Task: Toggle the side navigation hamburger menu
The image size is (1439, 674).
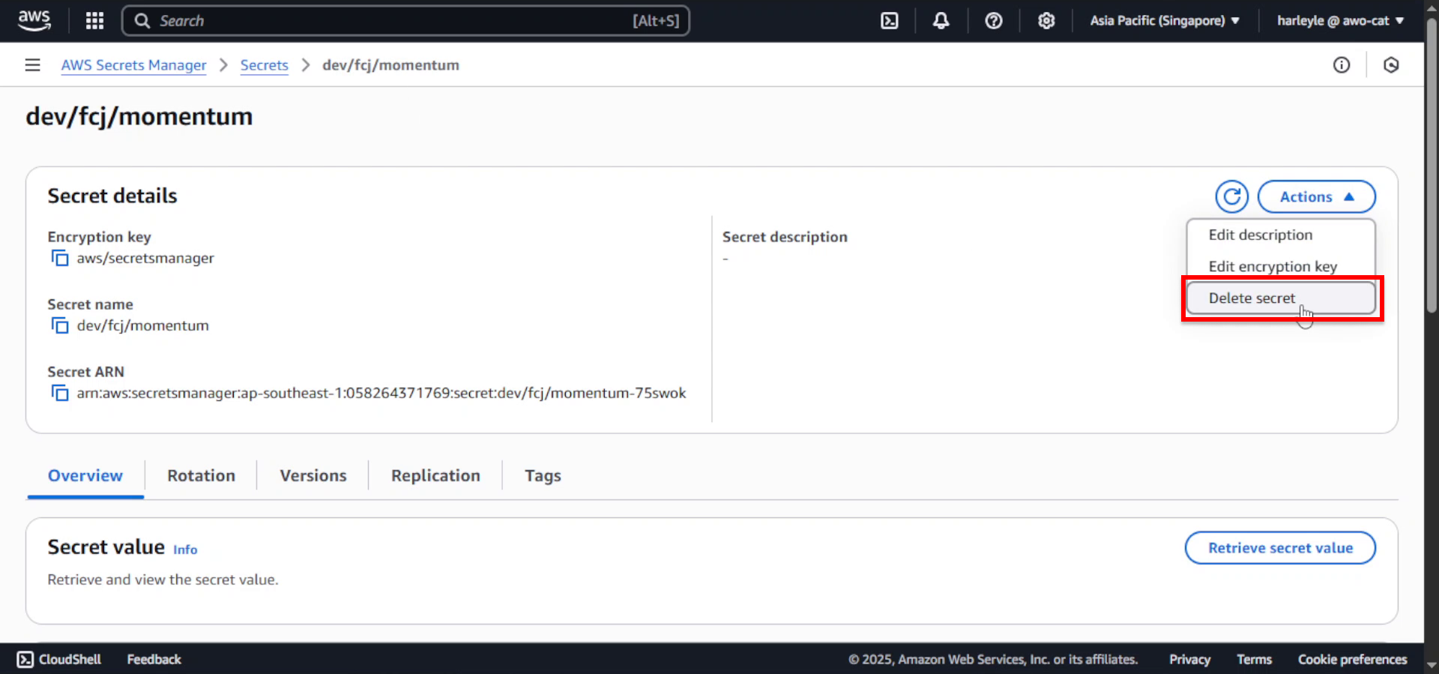Action: pos(32,65)
